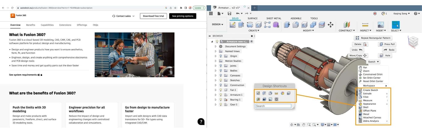This screenshot has height=133, width=422.
Task: Switch to the SURFACE tab
Action: (252, 18)
